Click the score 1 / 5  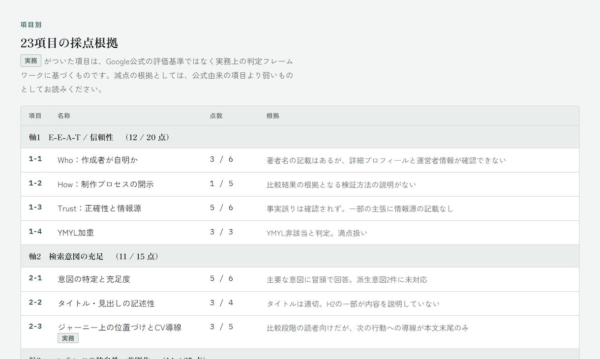click(x=222, y=183)
